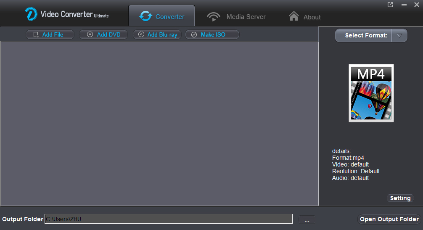This screenshot has height=230, width=423.
Task: Click the pop-out window icon
Action: pyautogui.click(x=390, y=5)
